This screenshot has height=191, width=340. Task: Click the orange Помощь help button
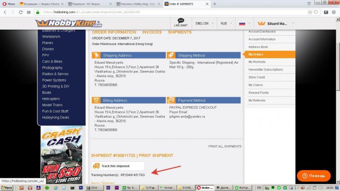314,175
